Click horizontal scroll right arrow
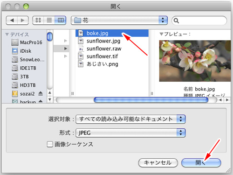This screenshot has height=175, width=233. [x=227, y=100]
